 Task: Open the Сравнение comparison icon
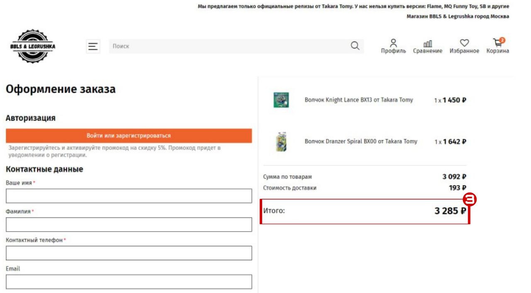pos(427,44)
